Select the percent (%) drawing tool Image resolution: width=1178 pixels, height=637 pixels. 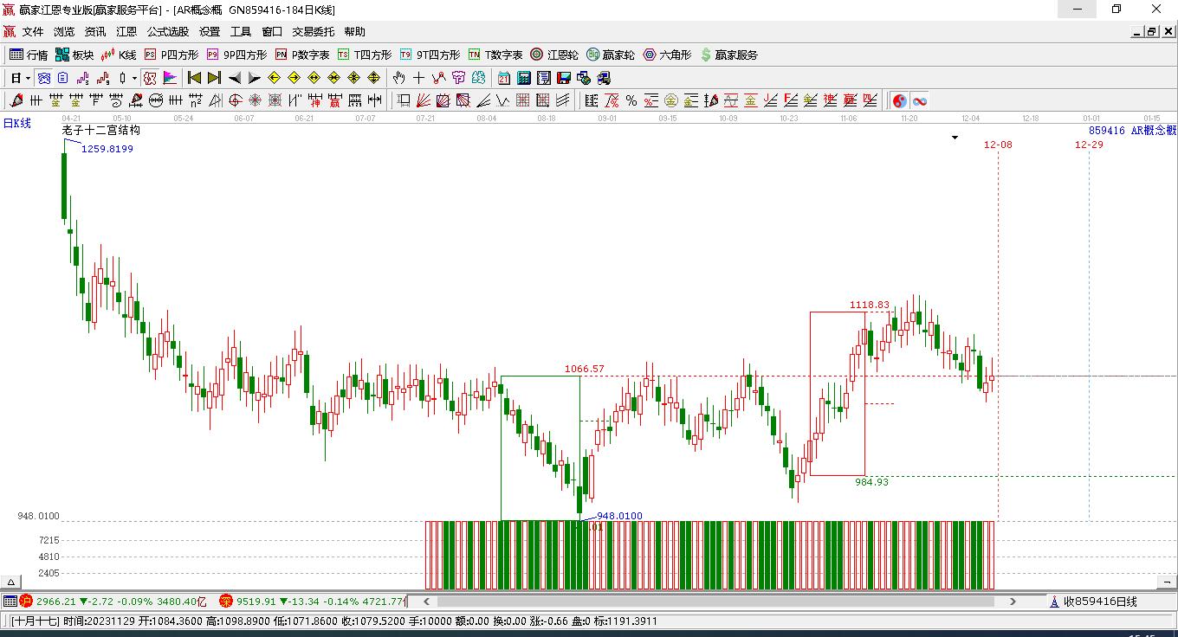tap(631, 100)
